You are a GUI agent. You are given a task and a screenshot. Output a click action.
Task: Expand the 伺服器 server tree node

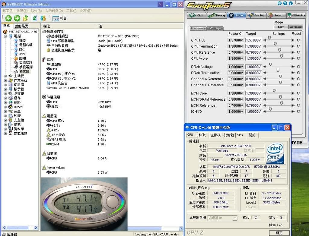click(x=5, y=85)
